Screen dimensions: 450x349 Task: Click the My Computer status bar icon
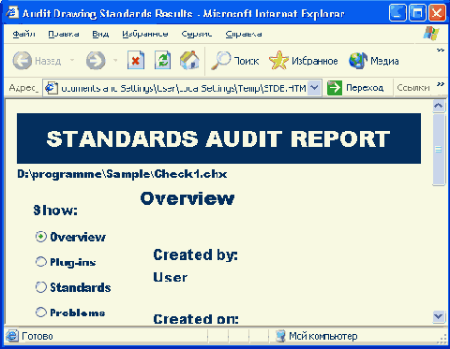(x=280, y=336)
